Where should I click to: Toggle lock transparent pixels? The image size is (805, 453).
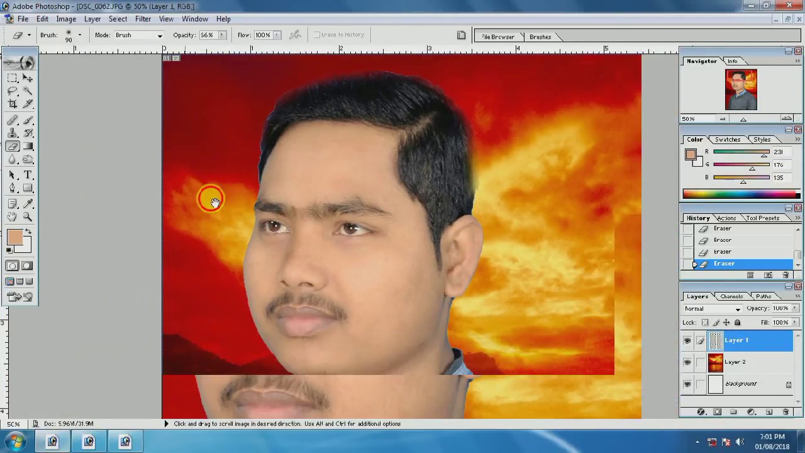[x=705, y=323]
